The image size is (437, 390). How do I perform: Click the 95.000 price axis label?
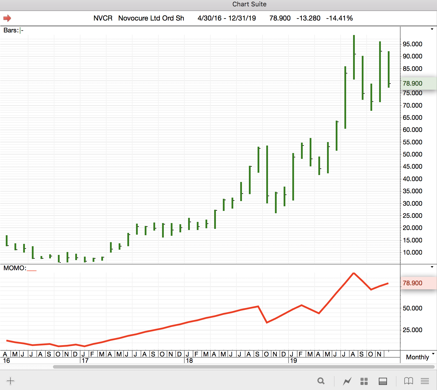pos(412,44)
